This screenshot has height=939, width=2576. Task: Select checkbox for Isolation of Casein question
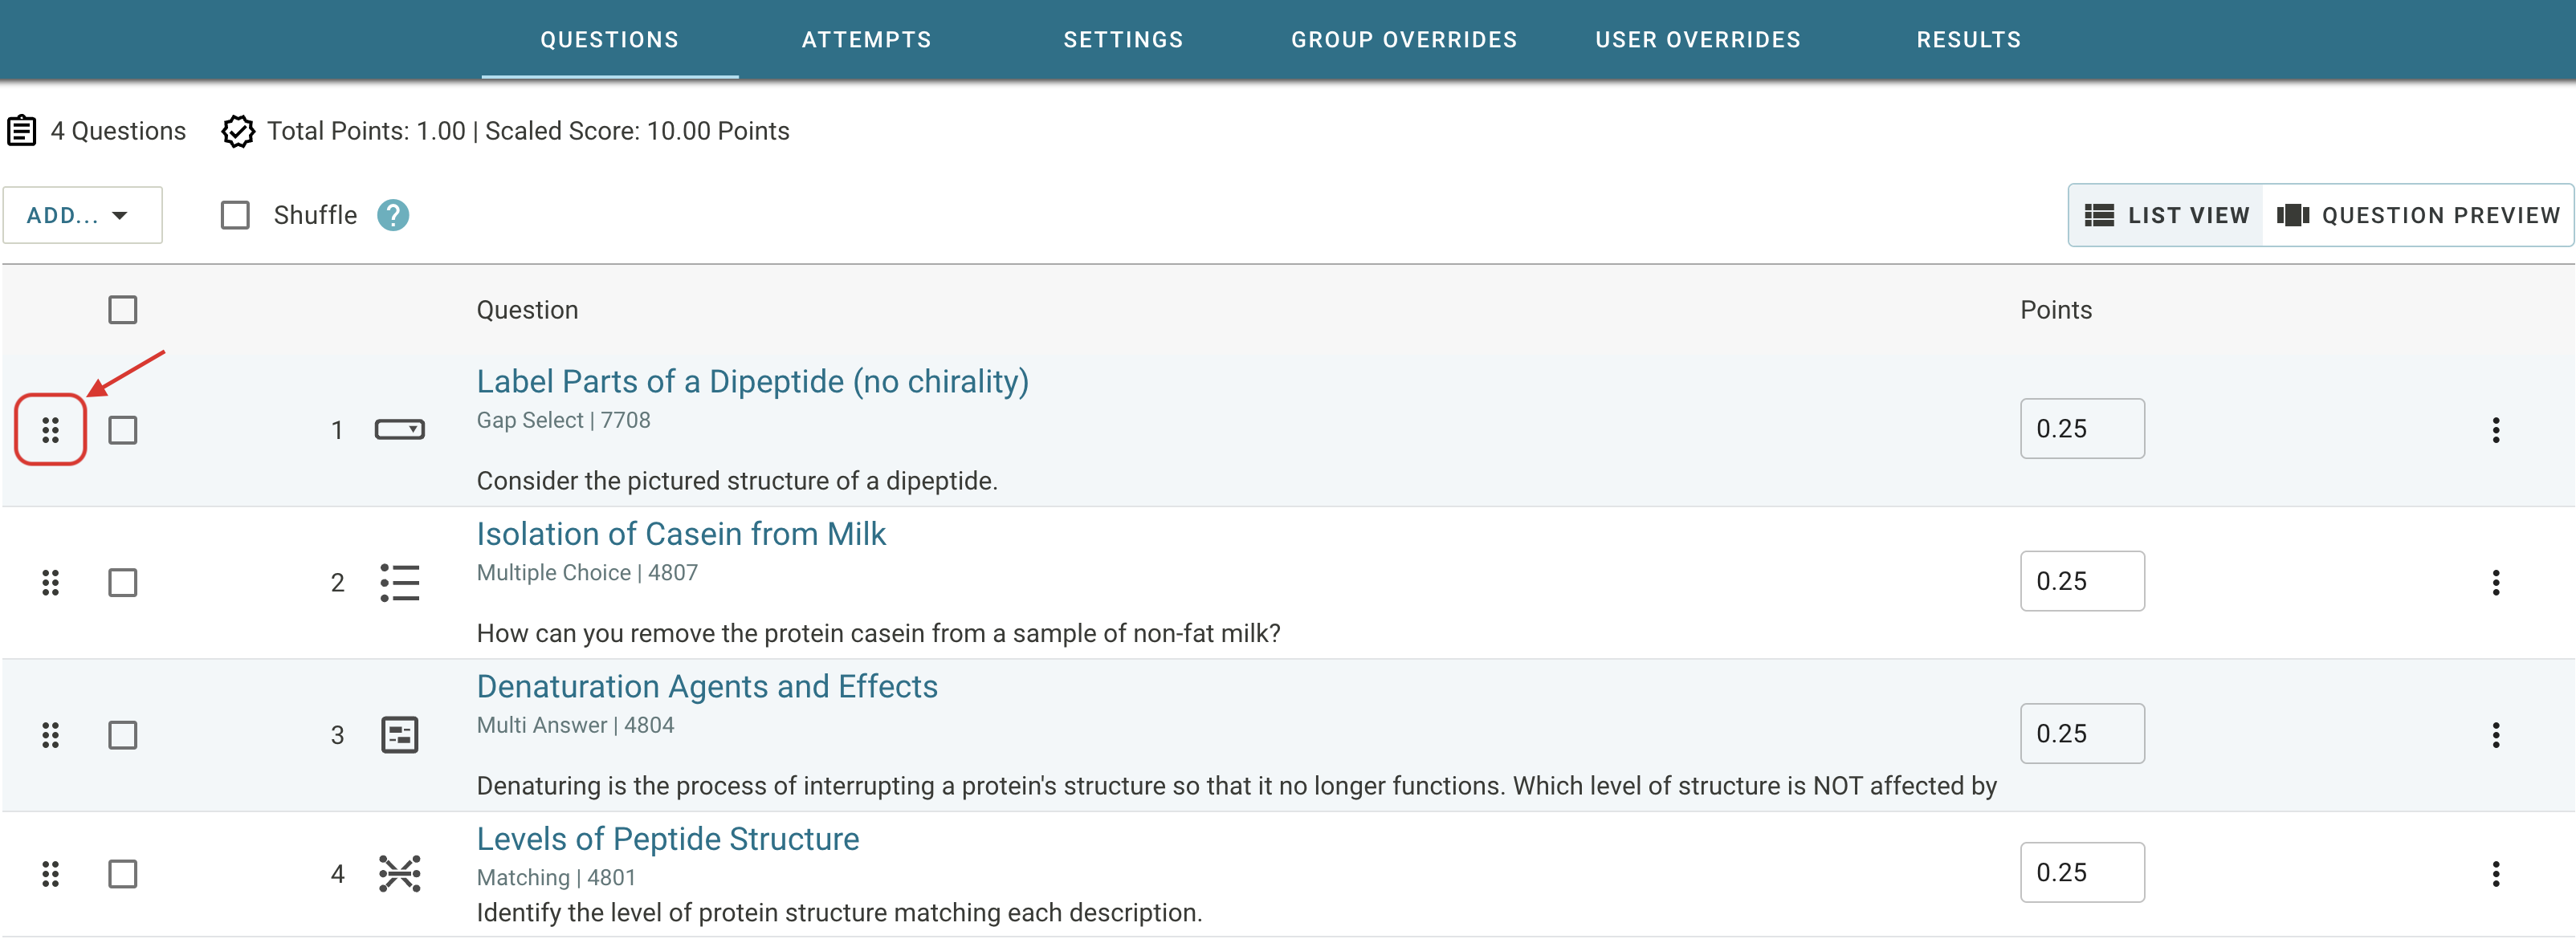click(x=123, y=583)
